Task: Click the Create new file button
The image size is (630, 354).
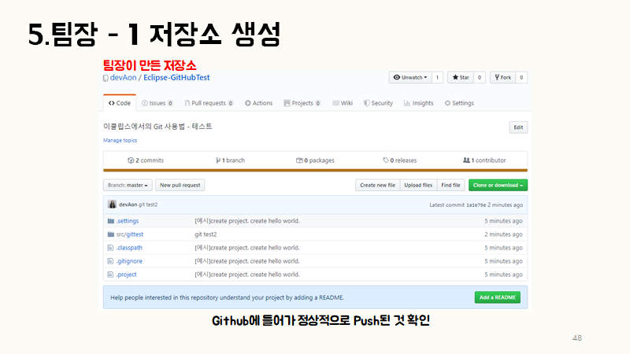Action: pyautogui.click(x=378, y=185)
